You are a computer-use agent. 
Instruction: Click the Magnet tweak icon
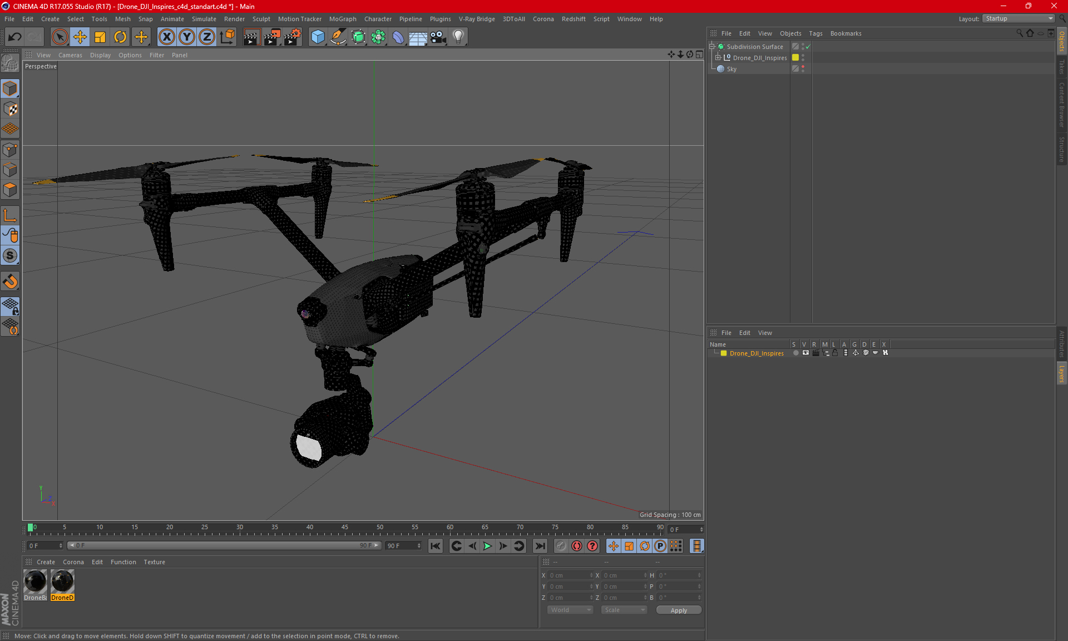[10, 282]
